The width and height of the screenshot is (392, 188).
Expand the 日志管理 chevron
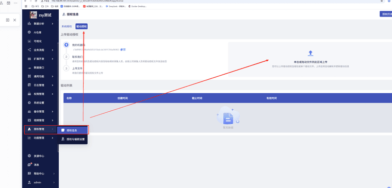[53, 85]
